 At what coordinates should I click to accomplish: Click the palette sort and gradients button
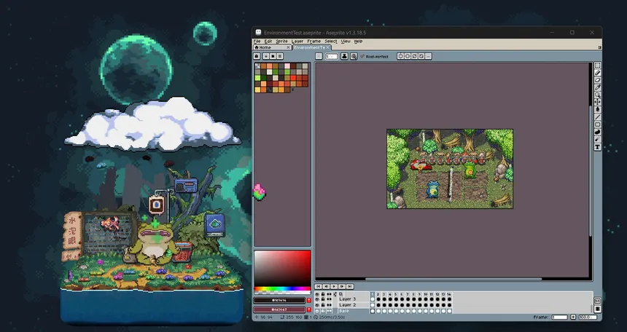click(x=266, y=56)
